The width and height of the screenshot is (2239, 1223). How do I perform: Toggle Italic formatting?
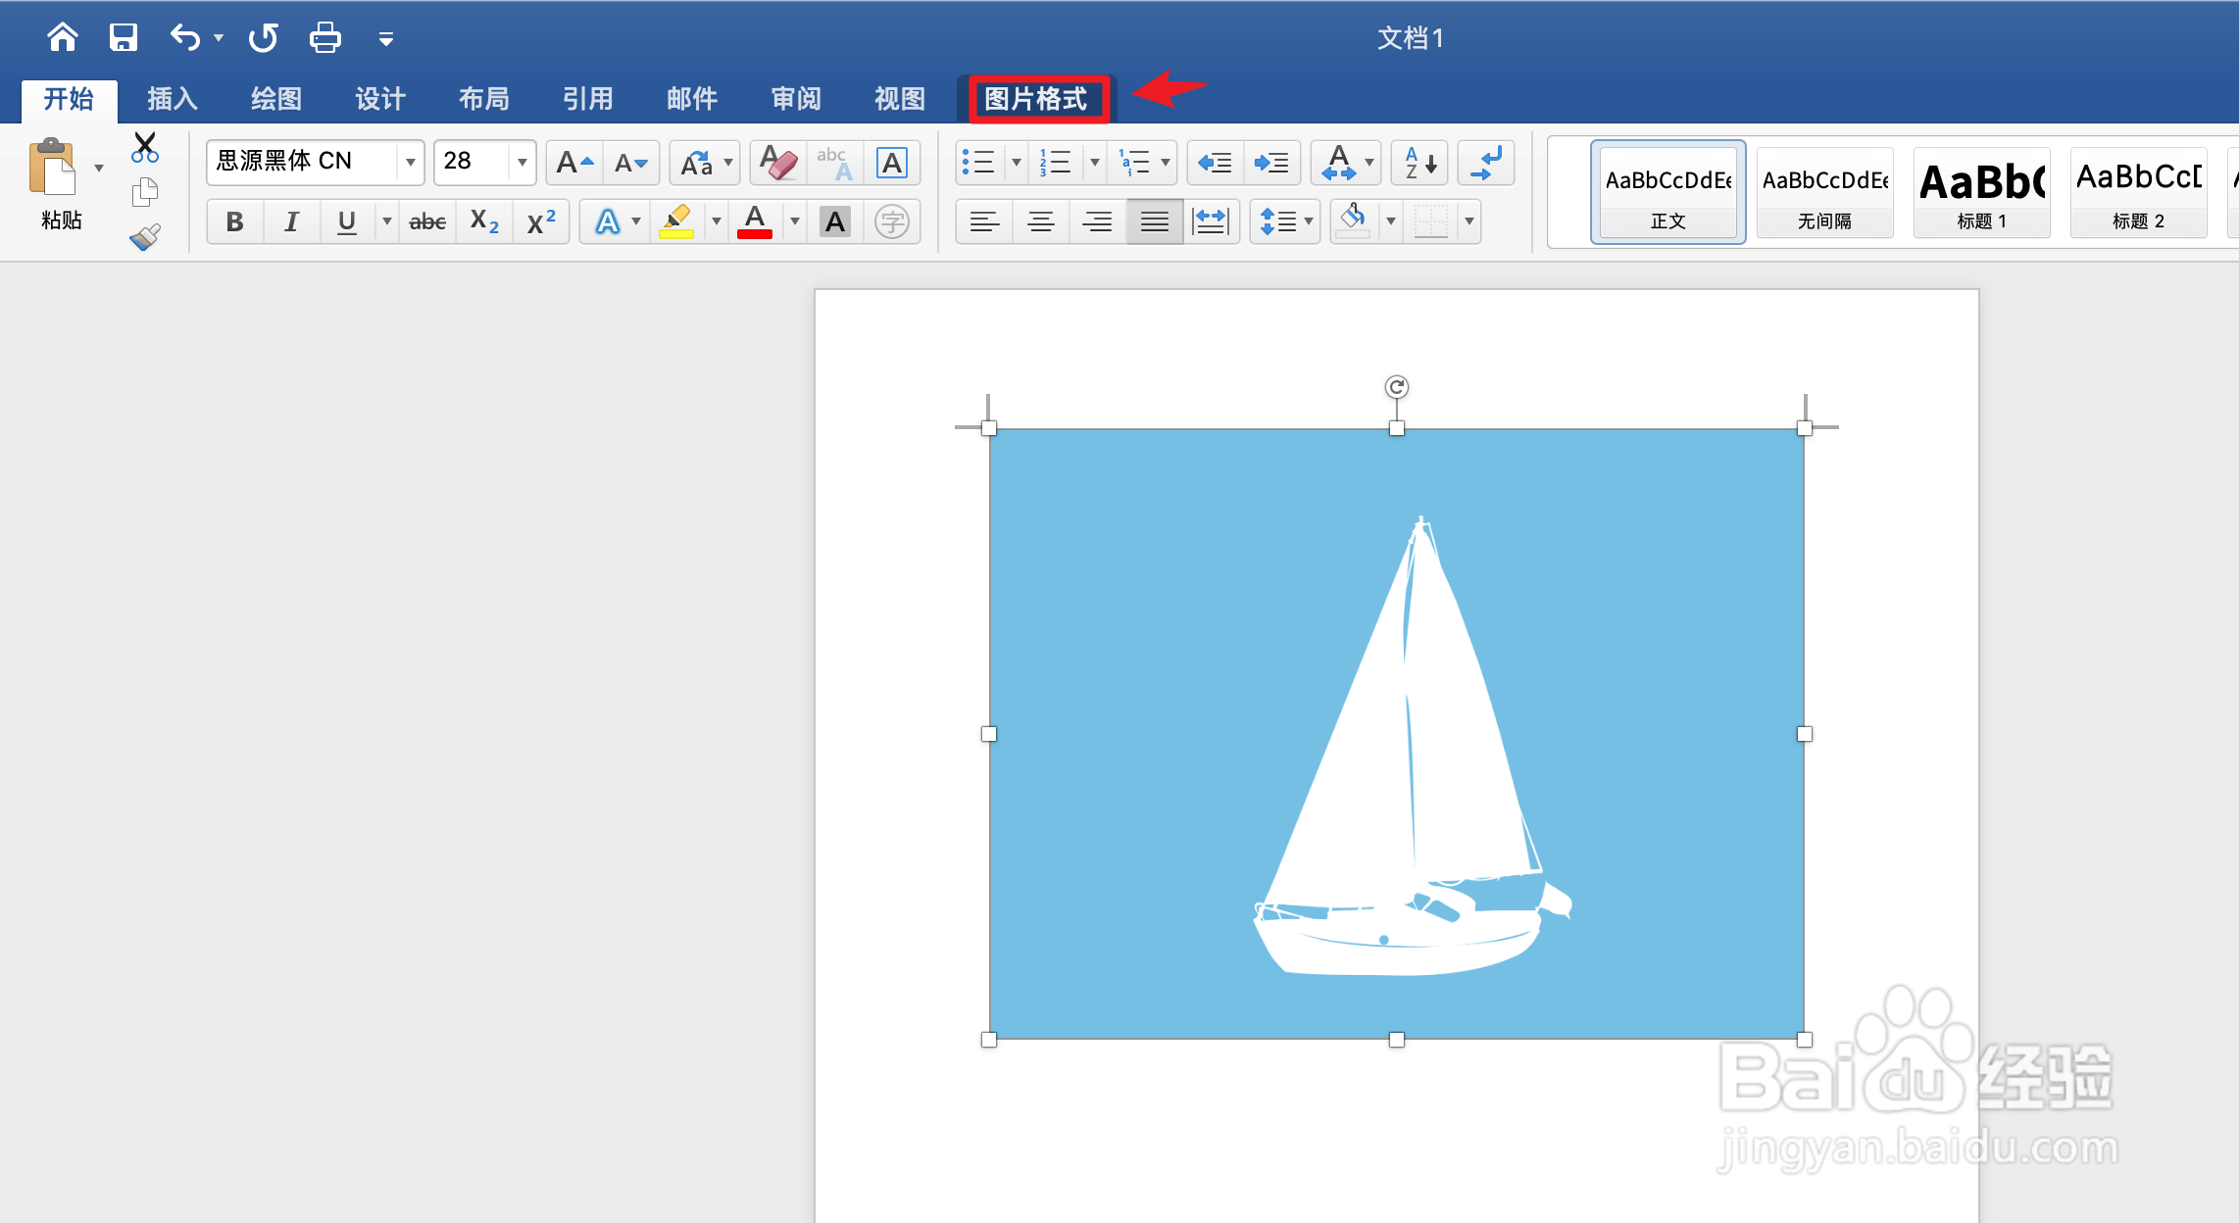(291, 221)
